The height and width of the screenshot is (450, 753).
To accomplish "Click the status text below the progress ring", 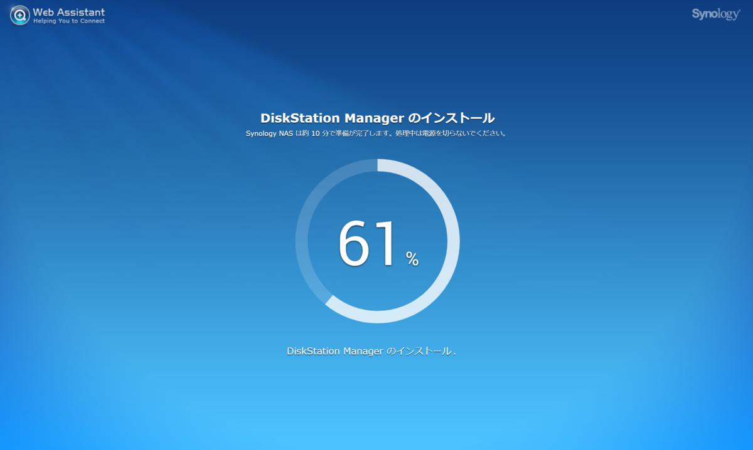I will point(371,351).
